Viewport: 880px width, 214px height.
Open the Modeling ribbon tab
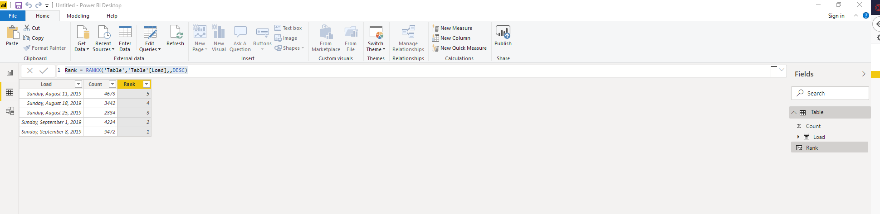tap(78, 16)
